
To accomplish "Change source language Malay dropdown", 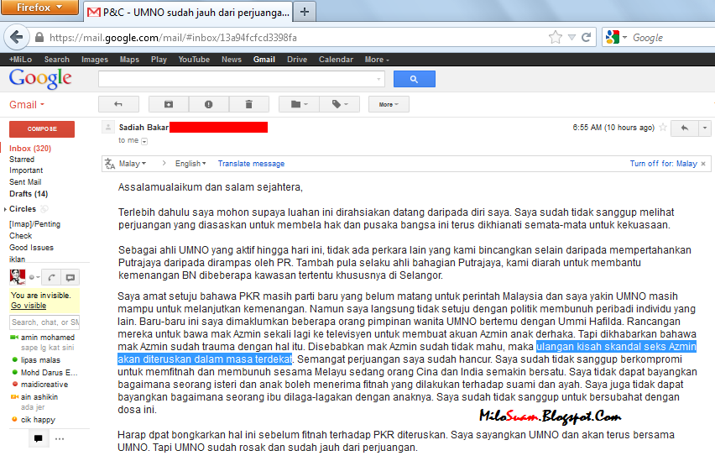I will pyautogui.click(x=133, y=164).
